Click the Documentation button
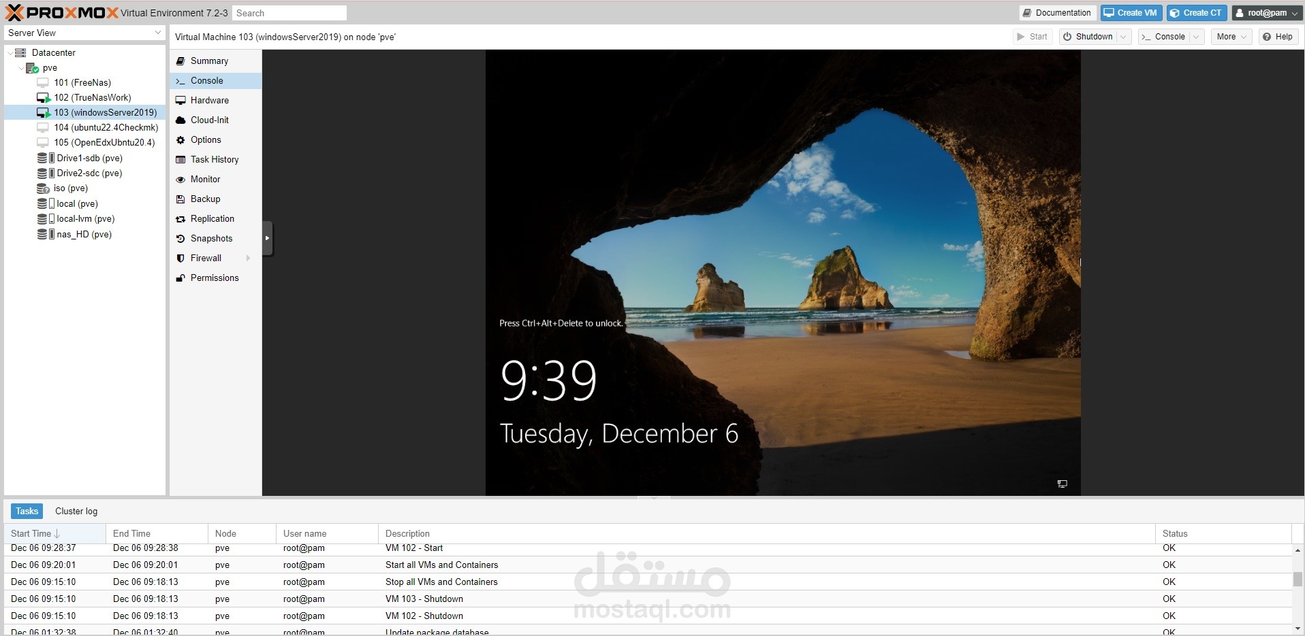The width and height of the screenshot is (1305, 636). click(1057, 13)
